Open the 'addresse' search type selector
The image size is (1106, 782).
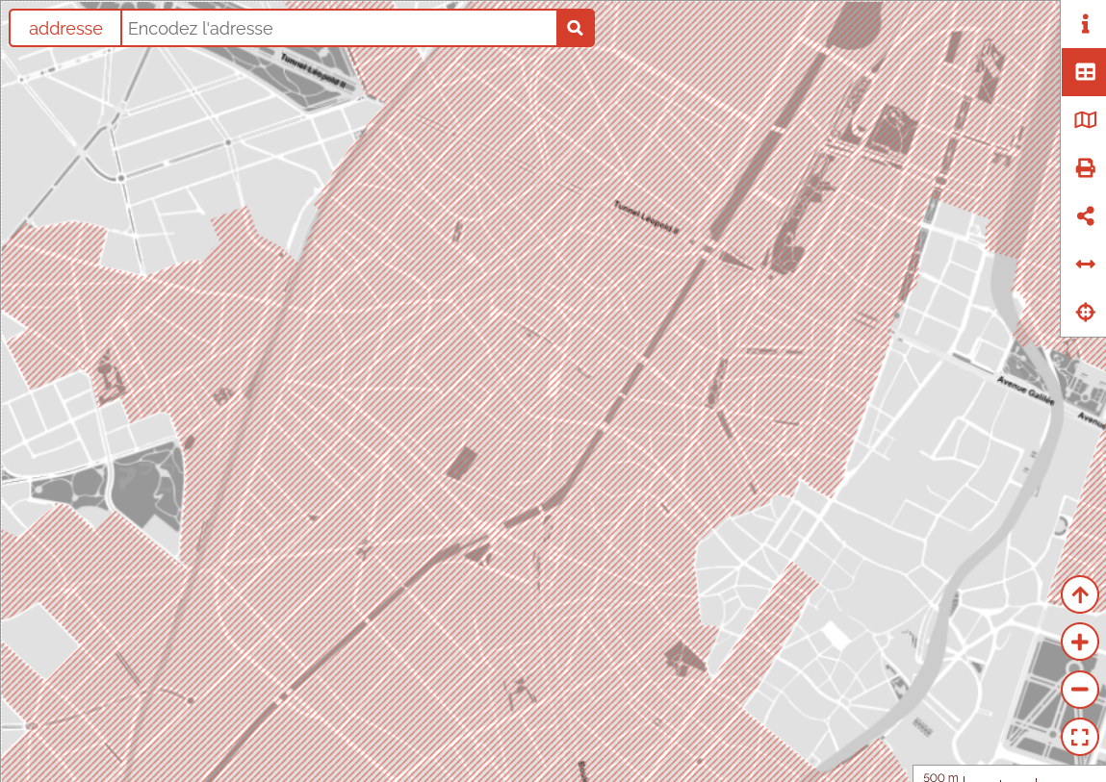tap(65, 28)
